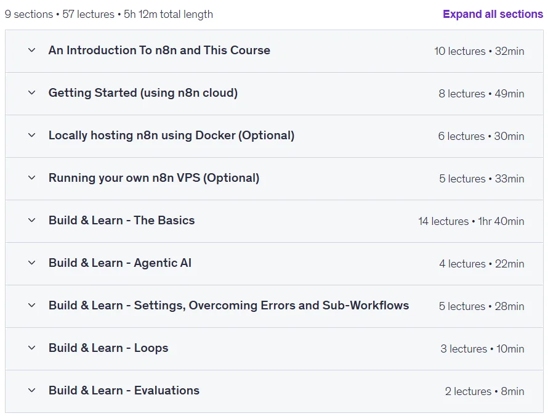
Task: Open section title Running your own n8n VPS (Optional)
Action: pos(154,177)
